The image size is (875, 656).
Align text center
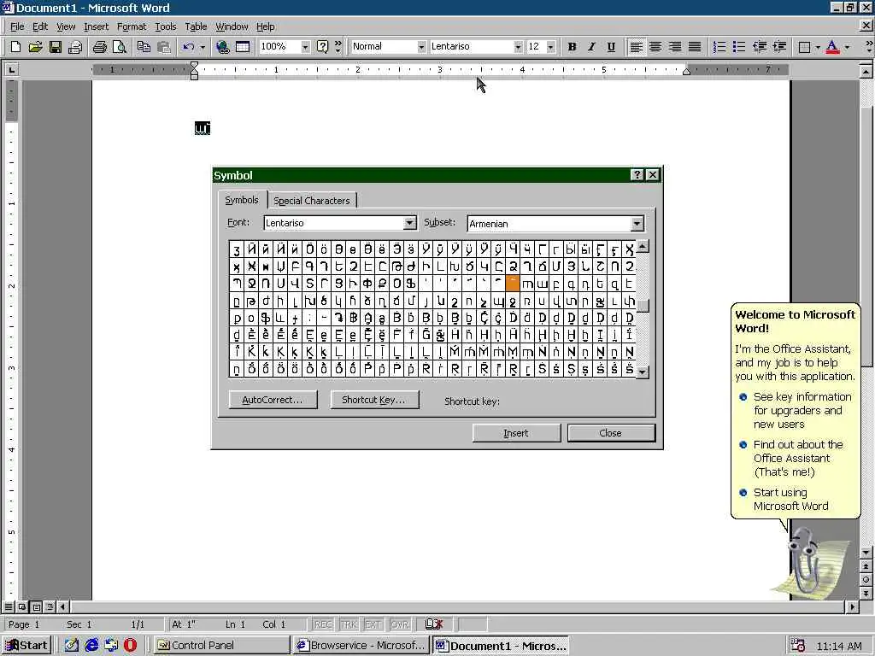(x=655, y=47)
